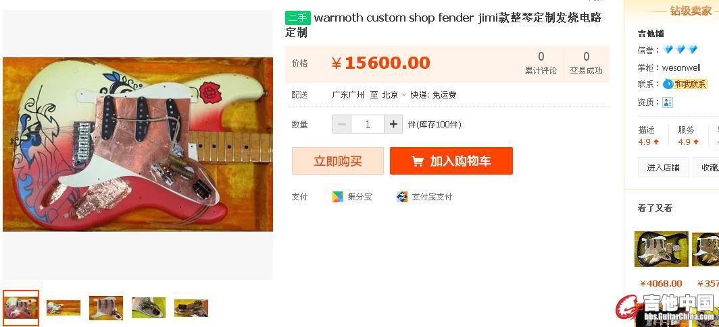Select the third pickguard thumbnail image
The image size is (719, 327).
(106, 308)
